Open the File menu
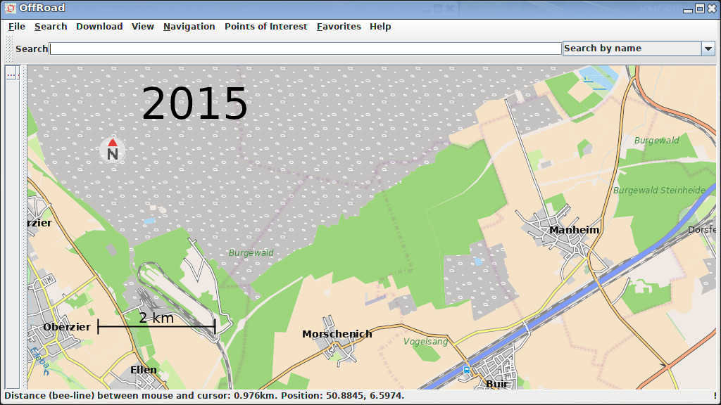Image resolution: width=721 pixels, height=405 pixels. [17, 27]
